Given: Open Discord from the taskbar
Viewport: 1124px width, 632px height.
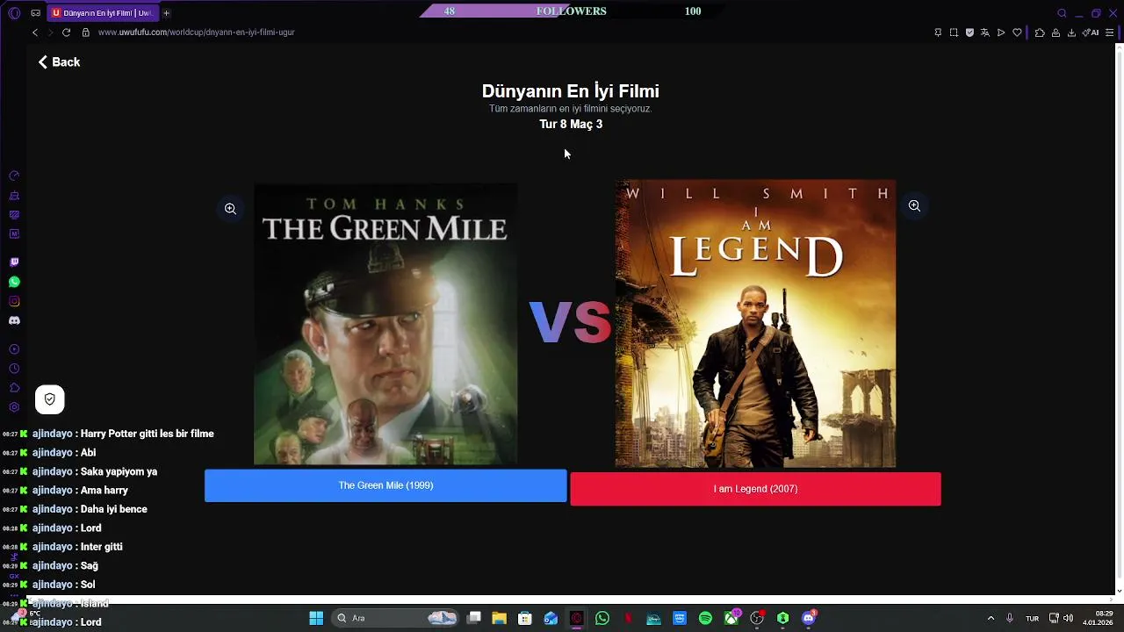Looking at the screenshot, I should point(809,618).
